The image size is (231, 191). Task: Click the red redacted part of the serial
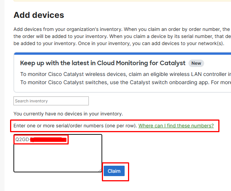pyautogui.click(x=49, y=140)
